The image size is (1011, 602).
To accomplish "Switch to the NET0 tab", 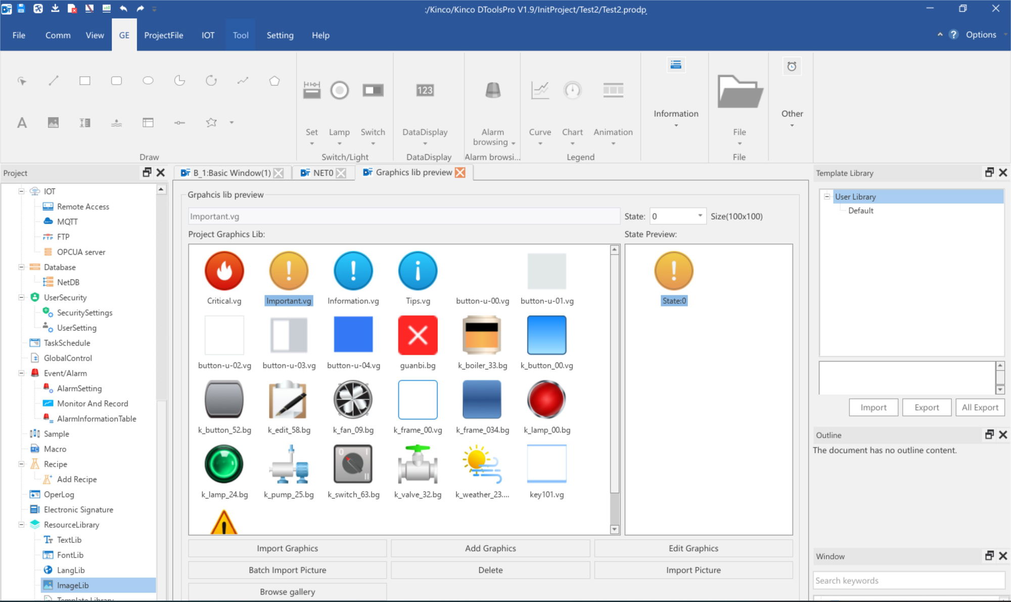I will (x=322, y=173).
